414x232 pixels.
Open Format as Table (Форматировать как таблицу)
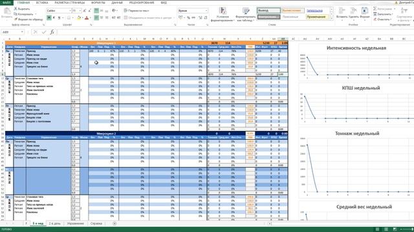(x=246, y=14)
